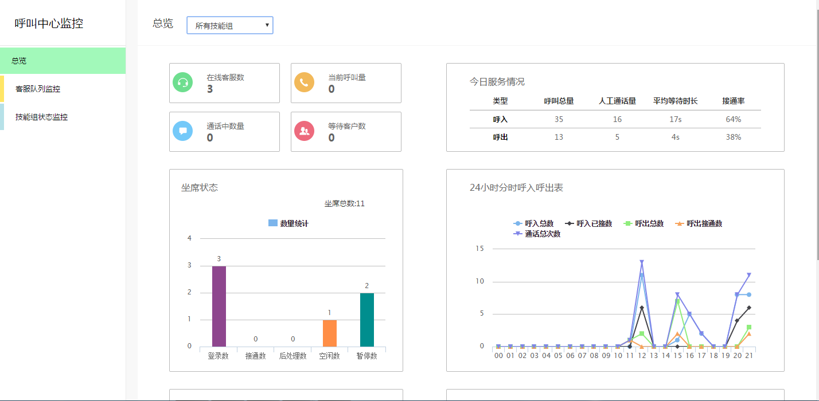Click the dropdown arrow of skill group selector
The image size is (819, 401).
267,25
